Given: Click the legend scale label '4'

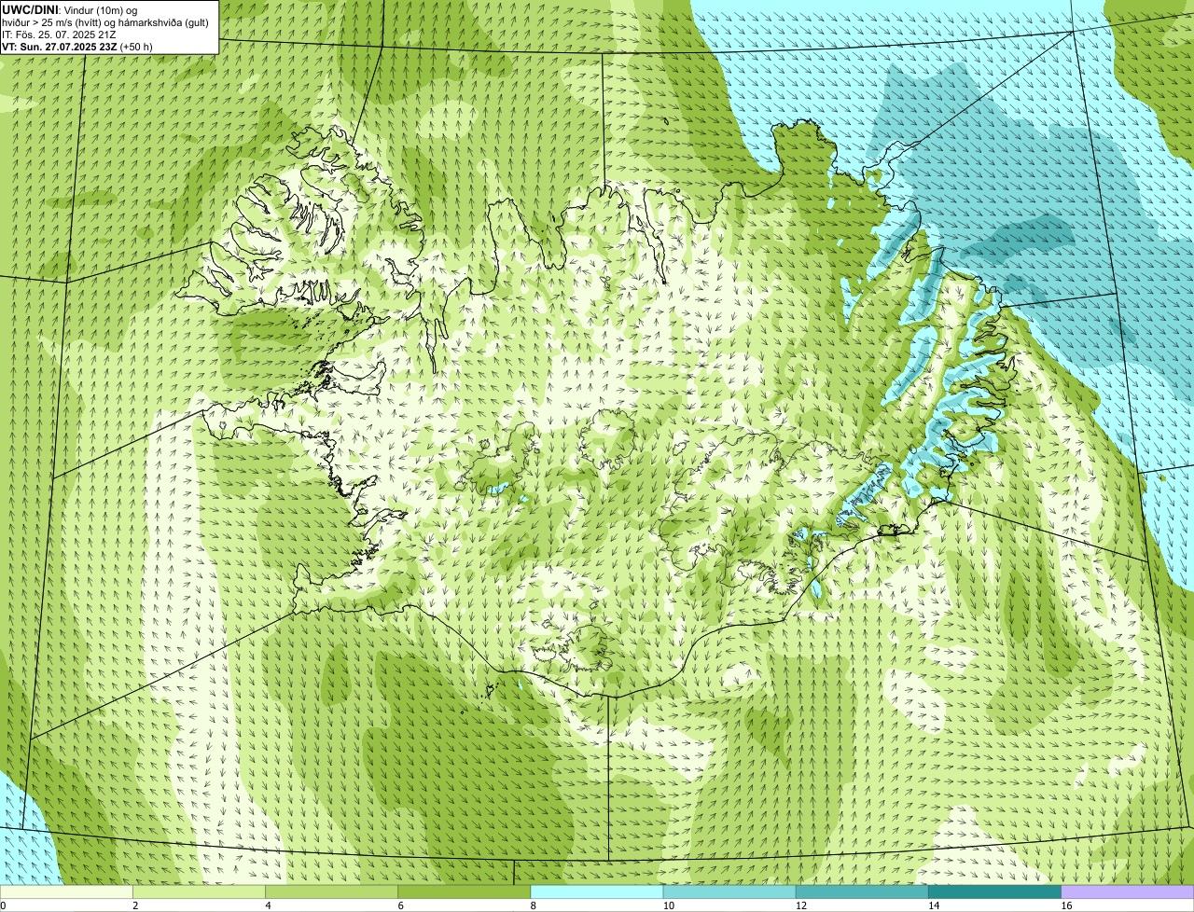Looking at the screenshot, I should tap(269, 905).
